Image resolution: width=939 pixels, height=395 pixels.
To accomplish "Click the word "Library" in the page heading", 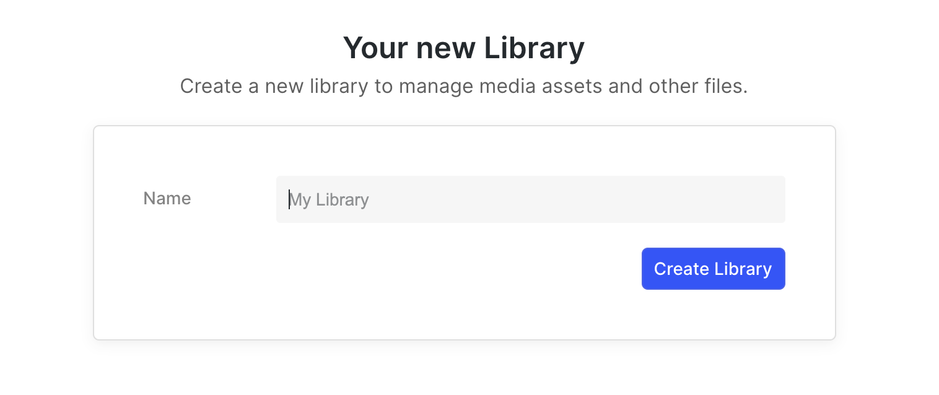I will [x=534, y=48].
